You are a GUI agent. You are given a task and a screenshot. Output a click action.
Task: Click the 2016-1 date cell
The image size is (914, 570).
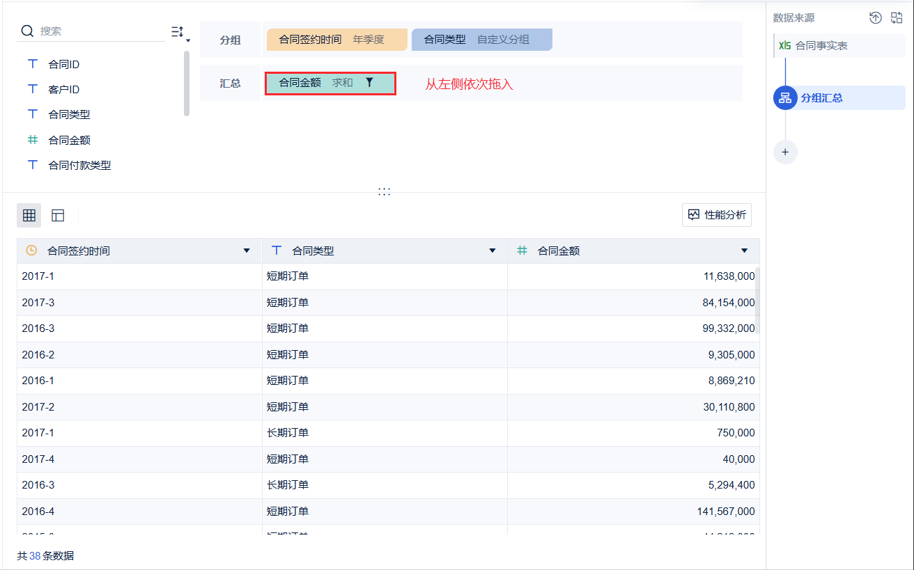(x=139, y=381)
